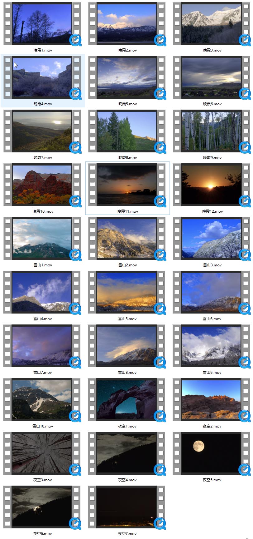Click the file name 晚霞8.mov
Image resolution: width=253 pixels, height=539 pixels.
pyautogui.click(x=128, y=158)
